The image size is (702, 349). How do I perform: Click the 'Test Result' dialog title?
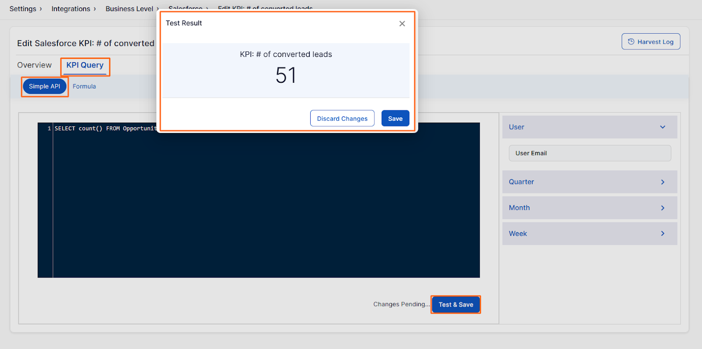[x=184, y=23]
